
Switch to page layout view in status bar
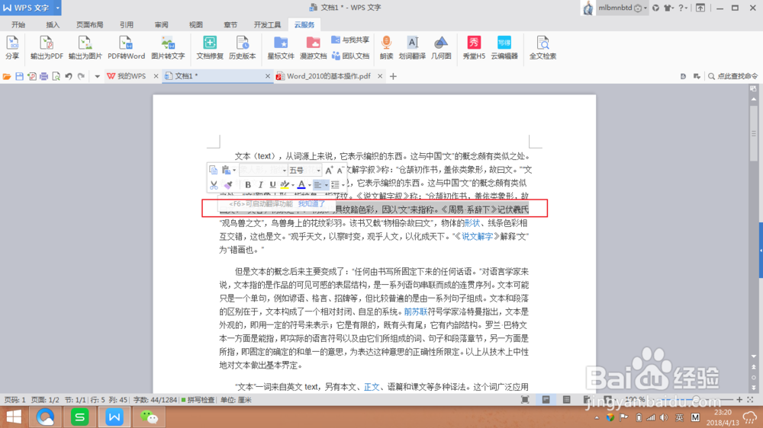546,400
